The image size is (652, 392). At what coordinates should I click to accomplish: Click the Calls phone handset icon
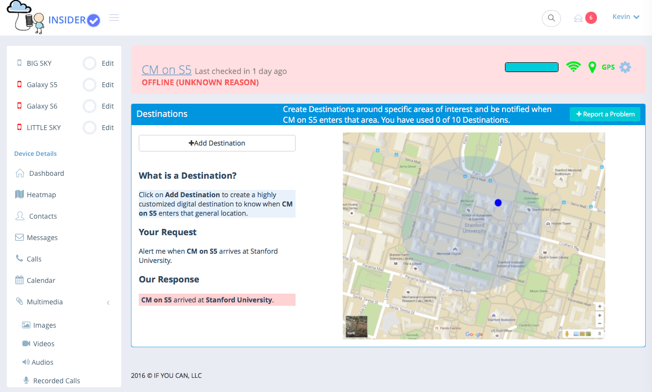coord(19,259)
